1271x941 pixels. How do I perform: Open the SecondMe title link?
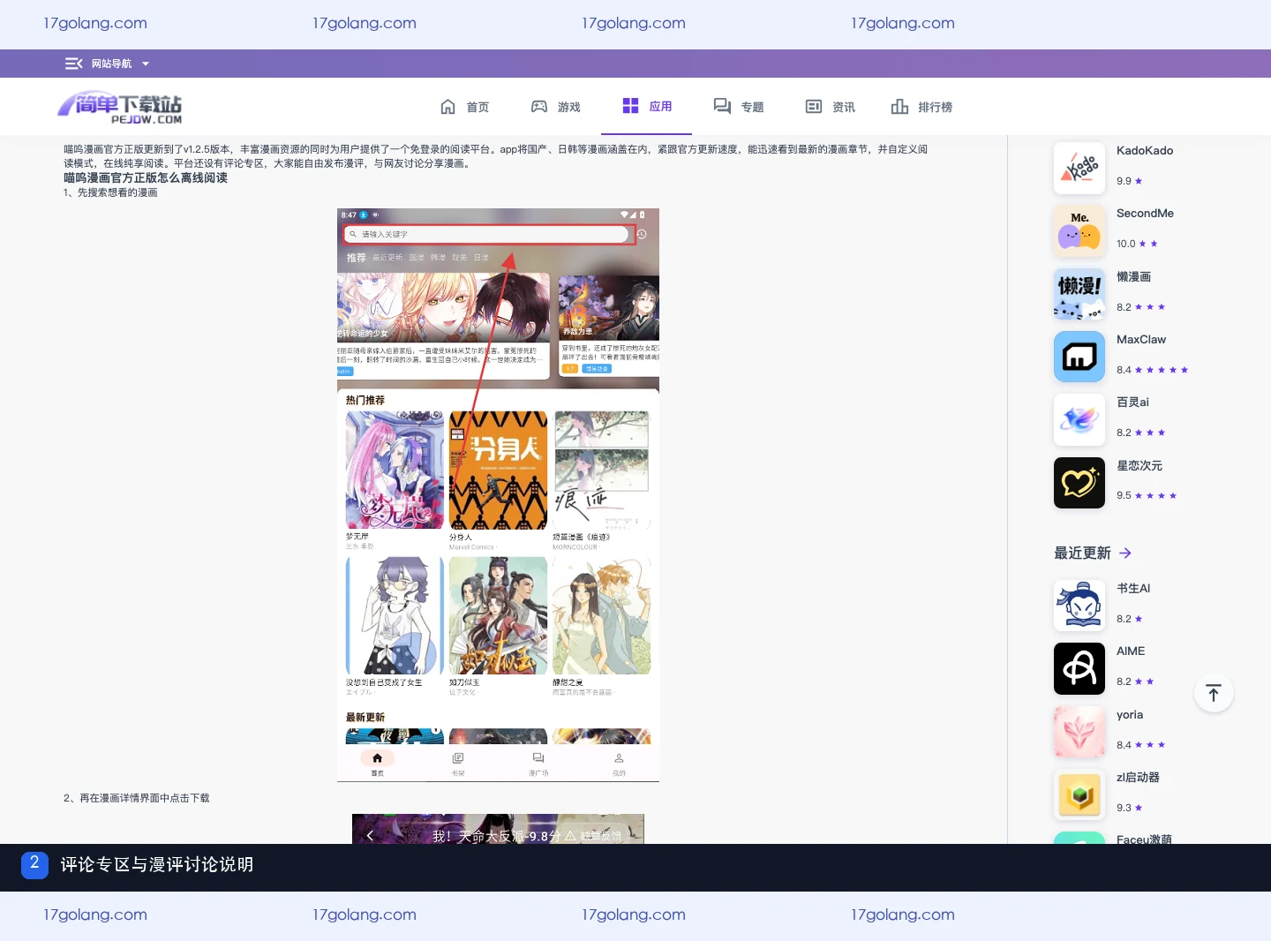point(1145,214)
